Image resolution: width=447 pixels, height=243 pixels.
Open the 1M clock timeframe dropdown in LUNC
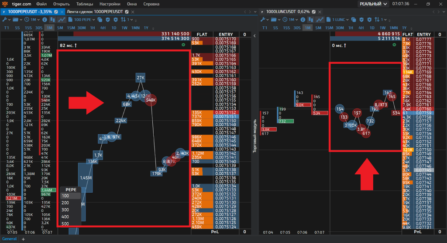pyautogui.click(x=291, y=20)
